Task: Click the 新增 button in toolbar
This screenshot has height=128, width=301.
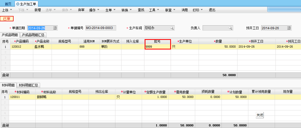Action: 38,10
